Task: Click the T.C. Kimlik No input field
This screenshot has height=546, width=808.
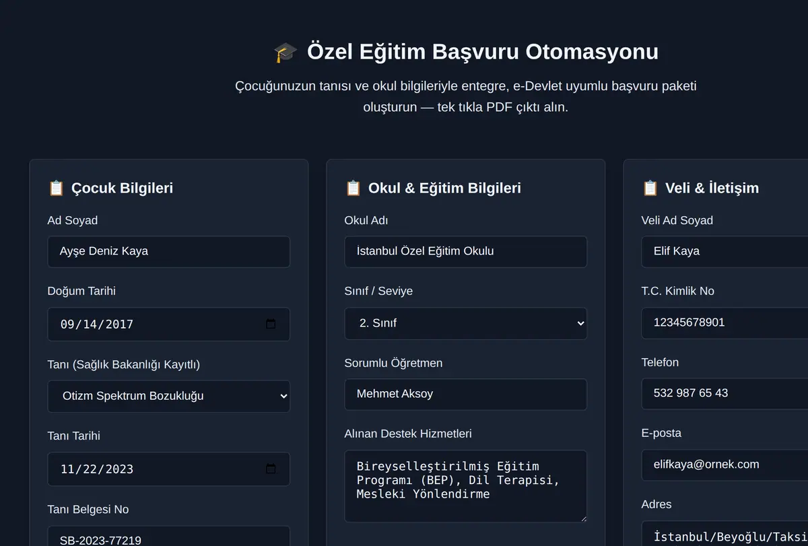Action: pyautogui.click(x=725, y=322)
